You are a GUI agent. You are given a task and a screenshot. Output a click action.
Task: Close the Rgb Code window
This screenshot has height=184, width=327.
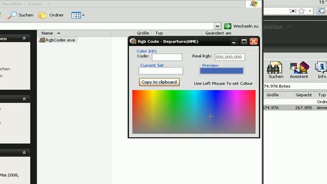coord(253,41)
